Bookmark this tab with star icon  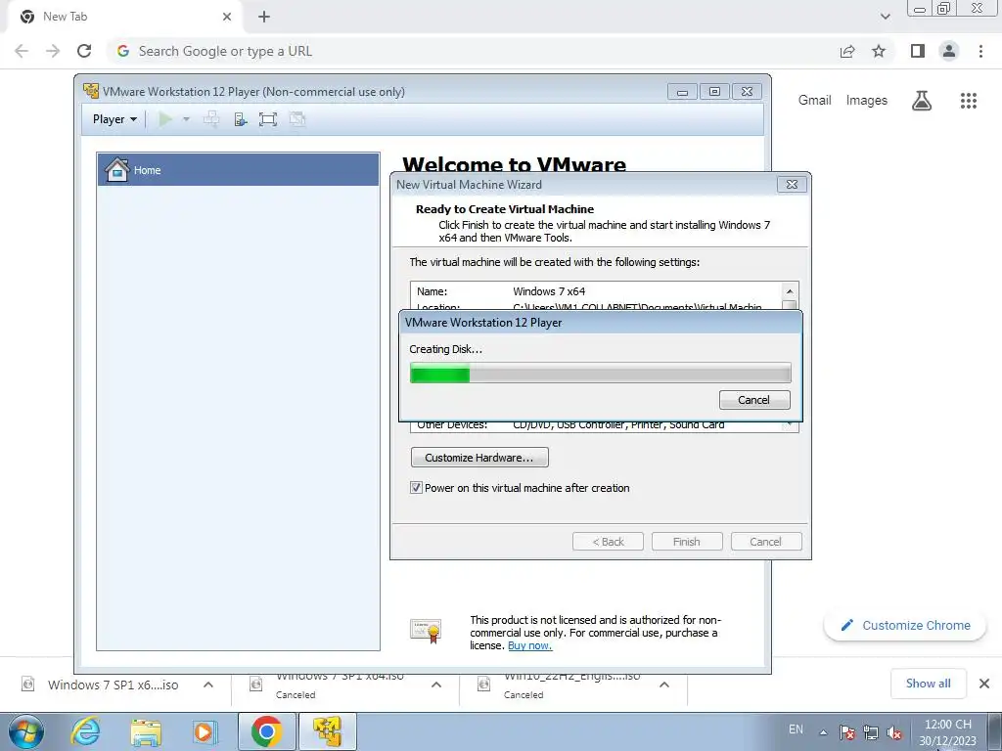(879, 51)
